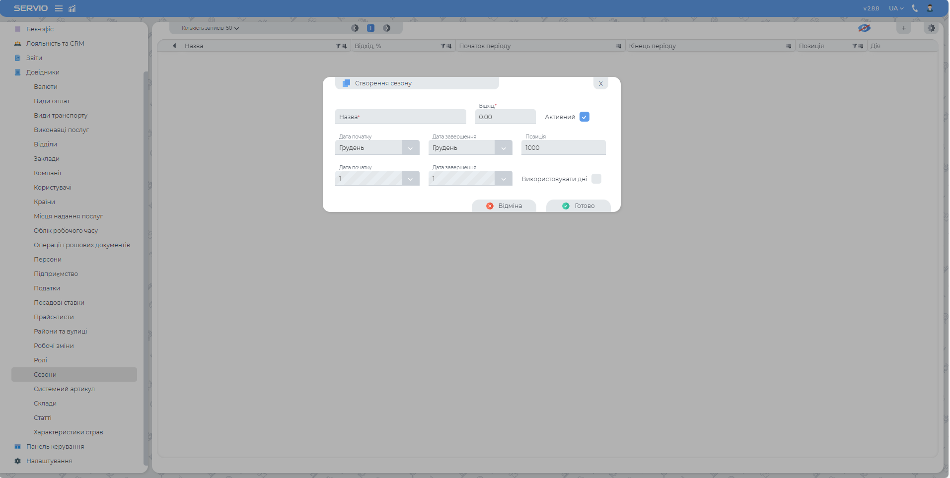950x478 pixels.
Task: Open the statistics chart icon in header
Action: [x=72, y=8]
